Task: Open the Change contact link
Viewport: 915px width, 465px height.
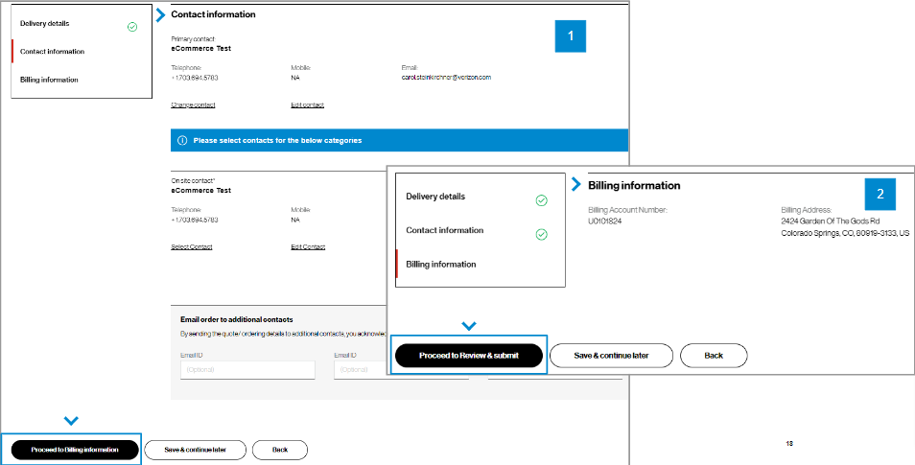Action: tap(193, 105)
